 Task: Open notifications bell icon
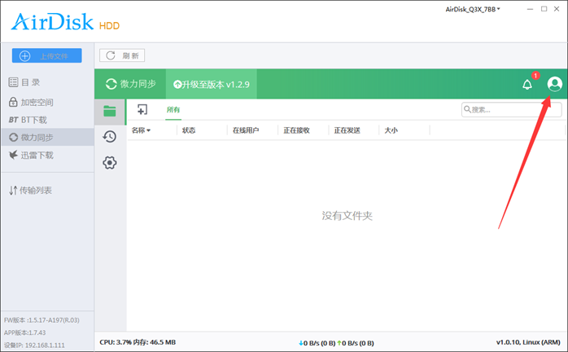[527, 85]
